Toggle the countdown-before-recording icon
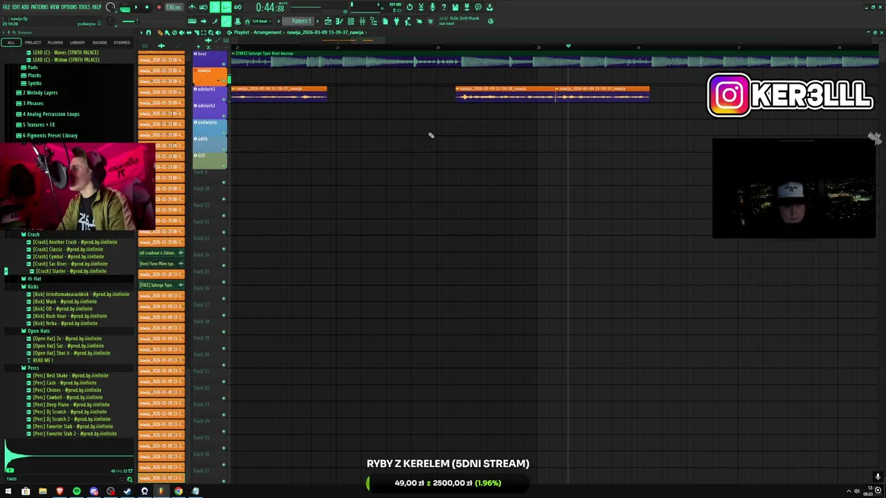The height and width of the screenshot is (498, 886). (215, 7)
